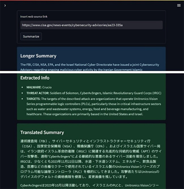Click the Longer Summary heading

tap(38, 56)
